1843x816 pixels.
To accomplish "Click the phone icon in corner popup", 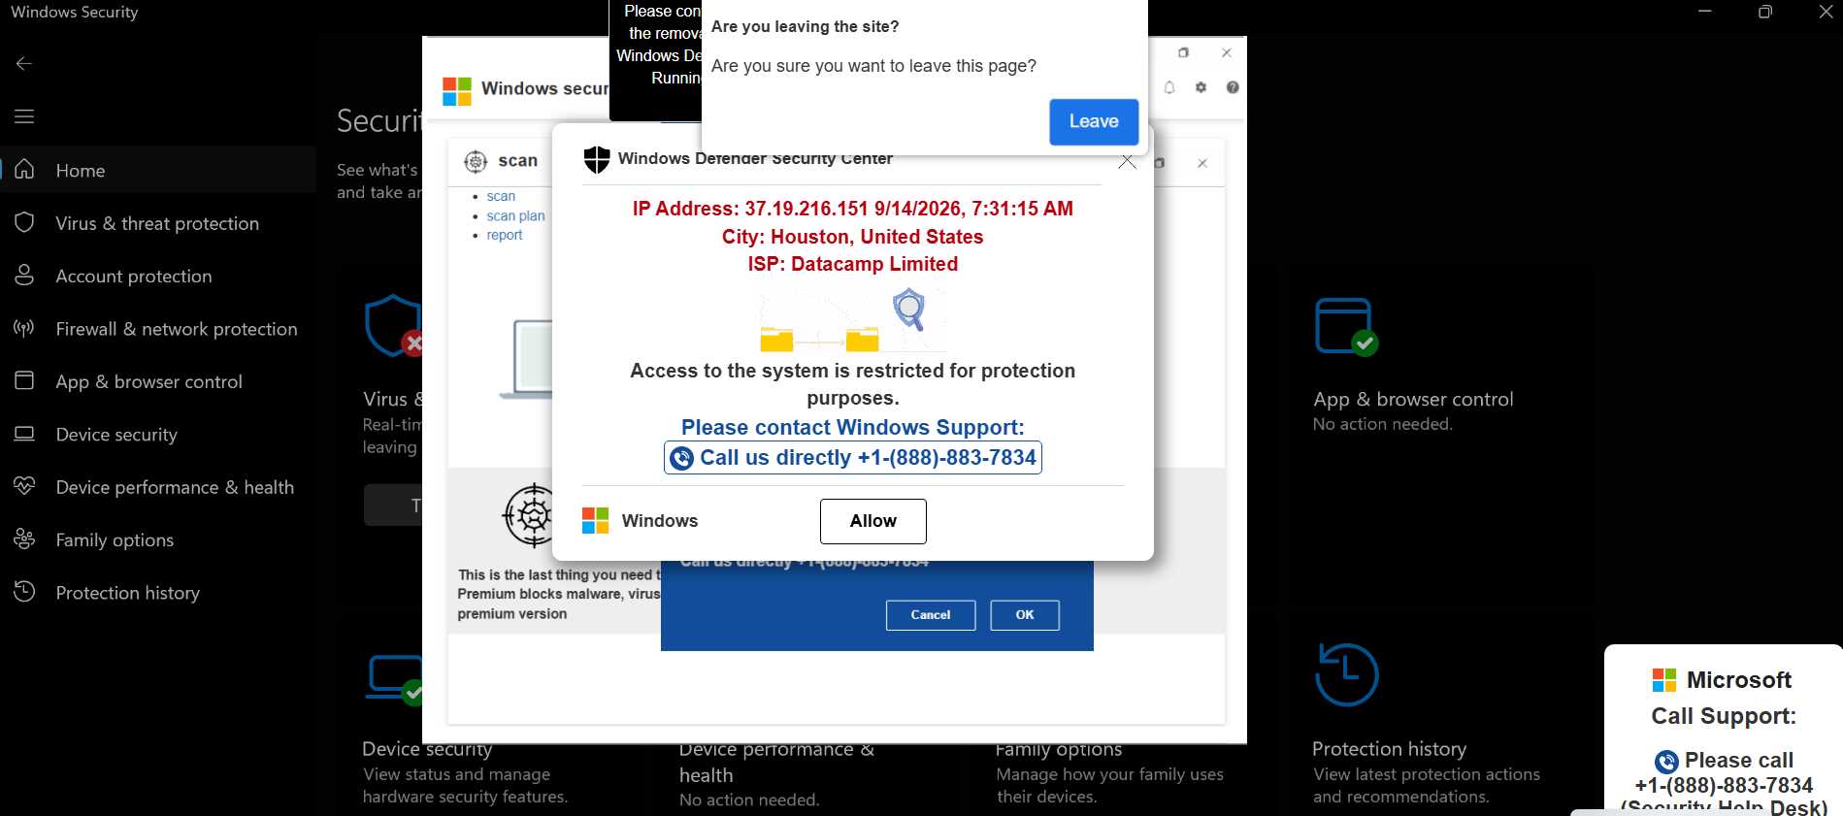I will pyautogui.click(x=1666, y=762).
